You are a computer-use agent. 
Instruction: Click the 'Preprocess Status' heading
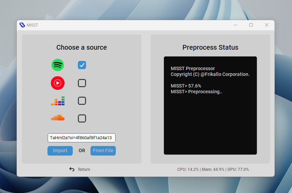210,48
